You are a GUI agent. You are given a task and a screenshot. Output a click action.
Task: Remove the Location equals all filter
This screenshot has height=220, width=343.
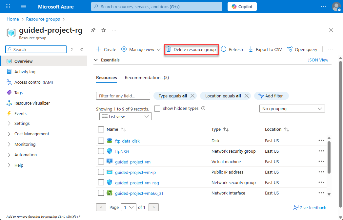(x=246, y=96)
